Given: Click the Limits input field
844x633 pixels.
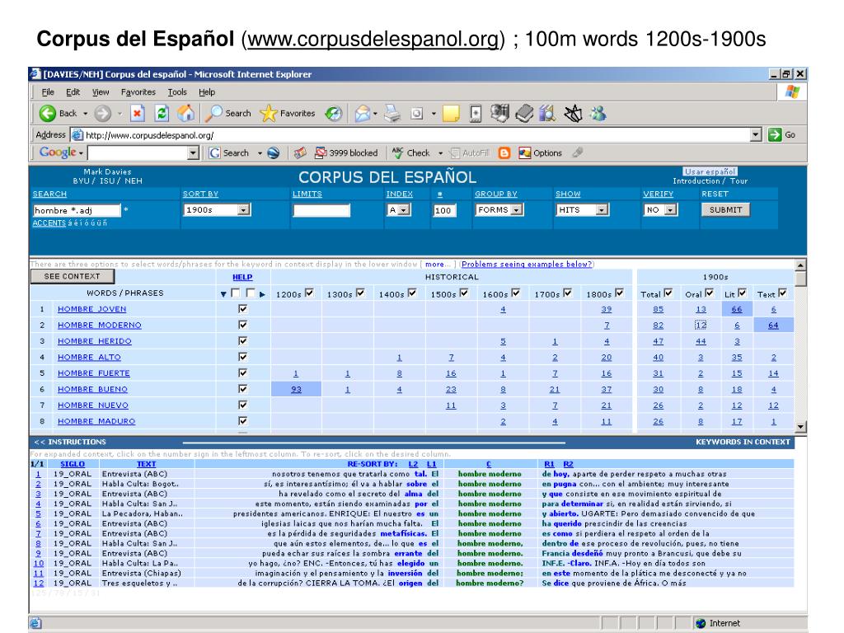Looking at the screenshot, I should point(321,210).
